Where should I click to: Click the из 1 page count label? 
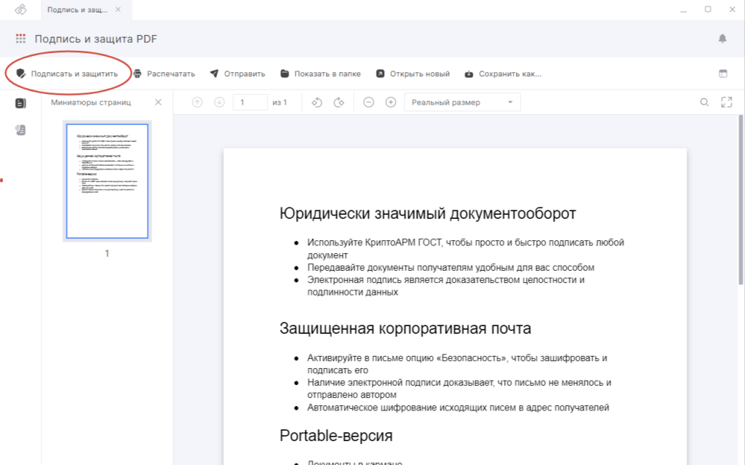(280, 102)
